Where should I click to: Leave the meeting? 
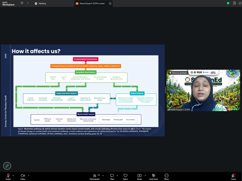pos(233,176)
